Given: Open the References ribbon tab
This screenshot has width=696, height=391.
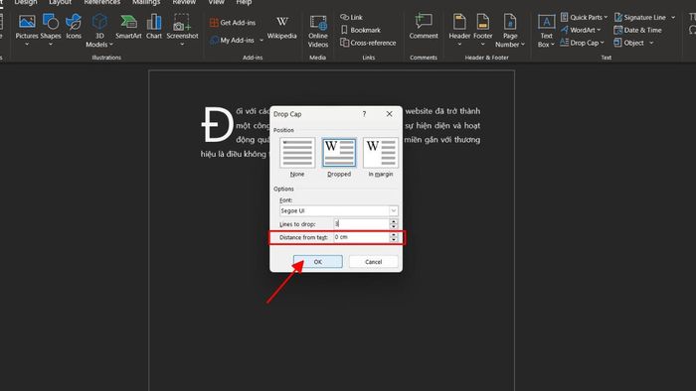Looking at the screenshot, I should [101, 2].
